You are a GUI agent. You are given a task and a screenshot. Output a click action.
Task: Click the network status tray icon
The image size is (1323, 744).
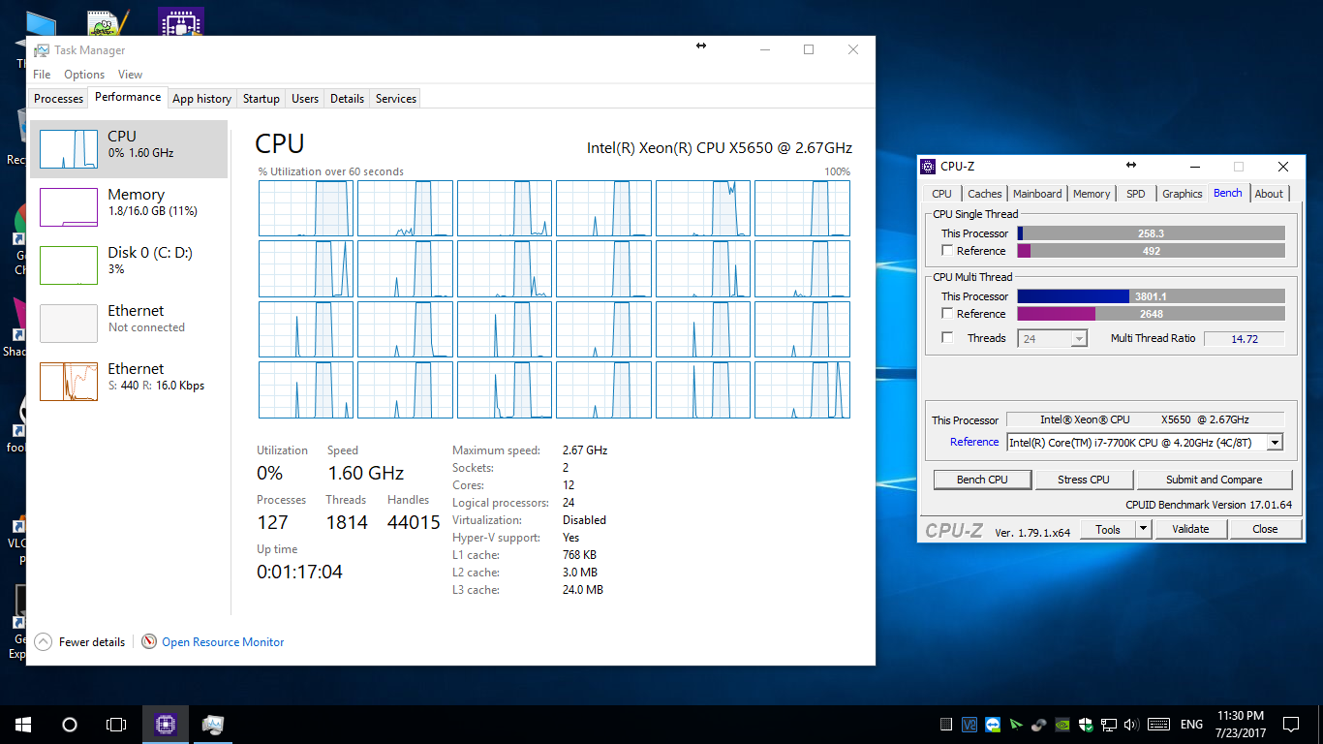pos(1109,725)
